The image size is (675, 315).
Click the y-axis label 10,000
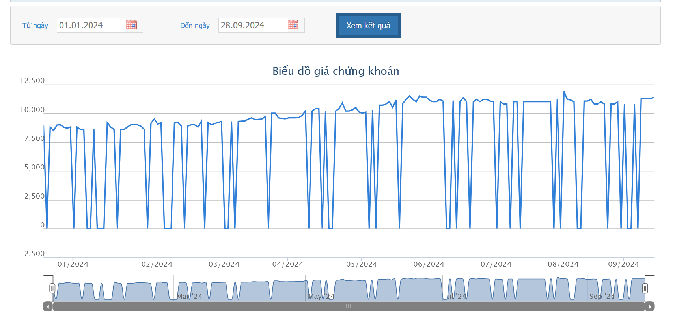point(32,110)
